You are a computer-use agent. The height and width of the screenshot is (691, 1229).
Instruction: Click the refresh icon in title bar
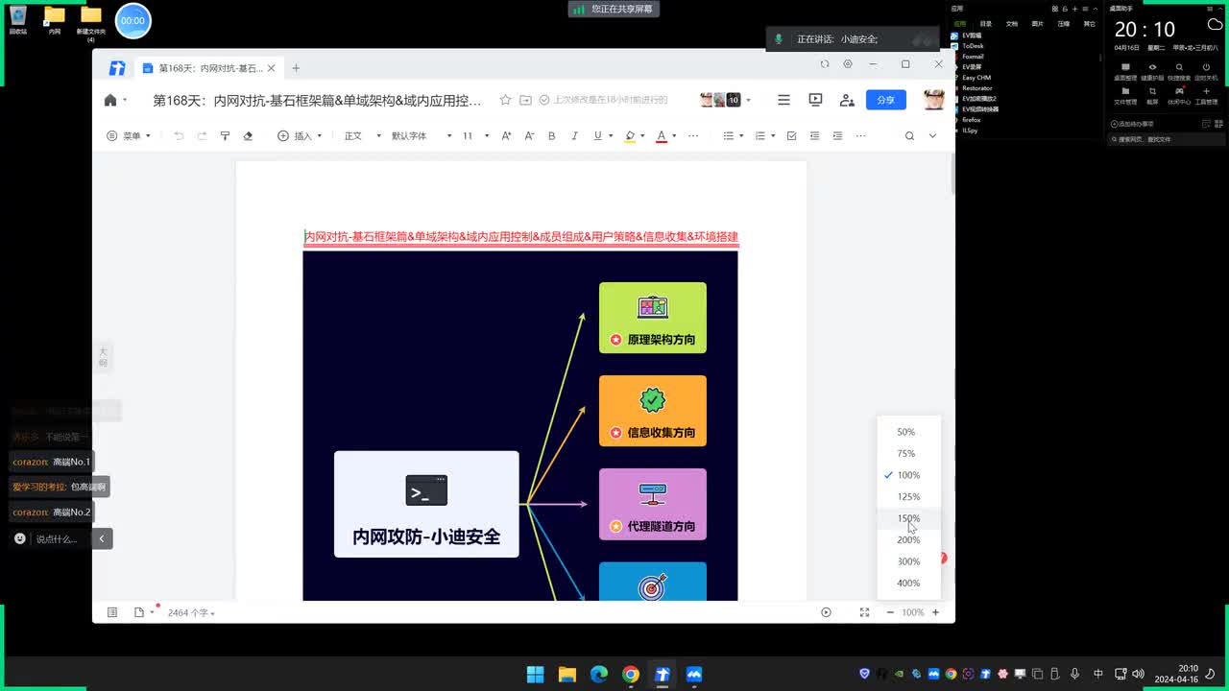pos(824,64)
